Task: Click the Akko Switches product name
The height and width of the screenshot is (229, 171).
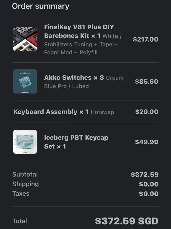Action: pos(68,78)
